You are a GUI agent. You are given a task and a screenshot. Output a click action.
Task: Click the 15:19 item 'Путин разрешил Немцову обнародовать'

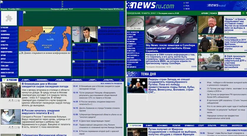(x=98, y=95)
